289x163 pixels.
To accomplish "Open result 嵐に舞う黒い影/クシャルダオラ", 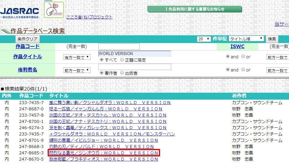I will pyautogui.click(x=110, y=103).
